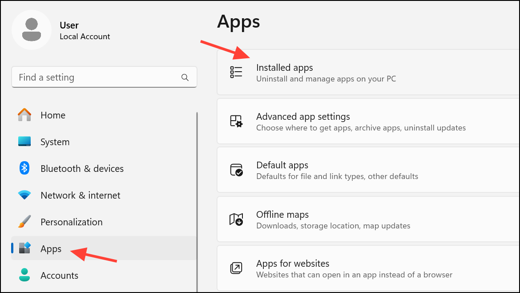Open the System settings label in the sidebar

(55, 142)
